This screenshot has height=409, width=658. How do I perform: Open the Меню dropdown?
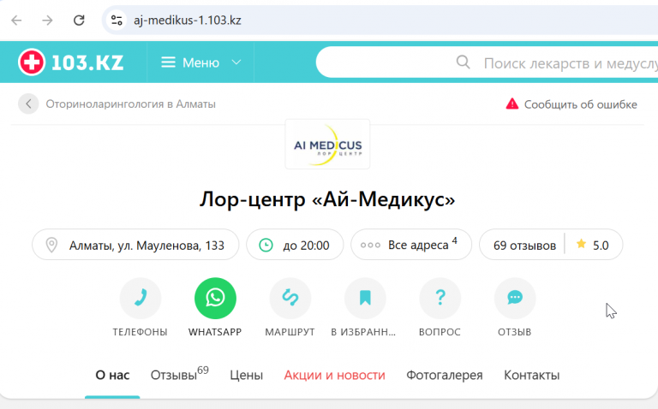click(x=201, y=62)
